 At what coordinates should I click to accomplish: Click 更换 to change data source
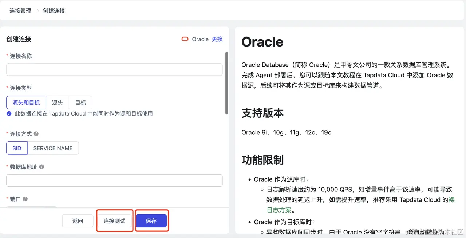tap(217, 39)
